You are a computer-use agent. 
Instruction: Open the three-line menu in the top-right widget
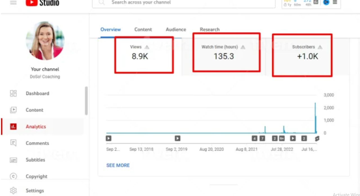[x=335, y=2]
